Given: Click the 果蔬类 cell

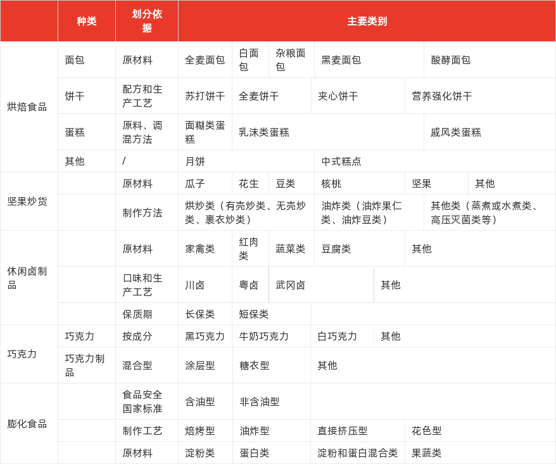Looking at the screenshot, I should tap(480, 453).
